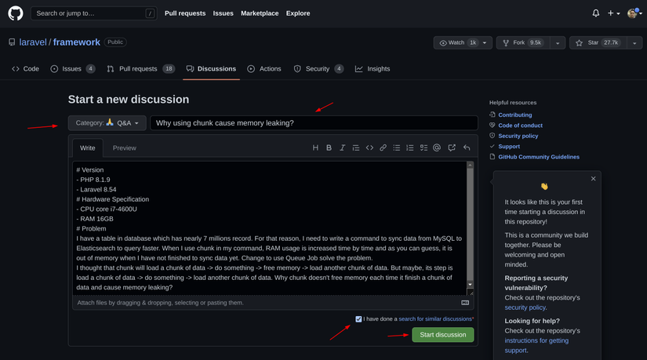Switch to the Write tab

88,147
